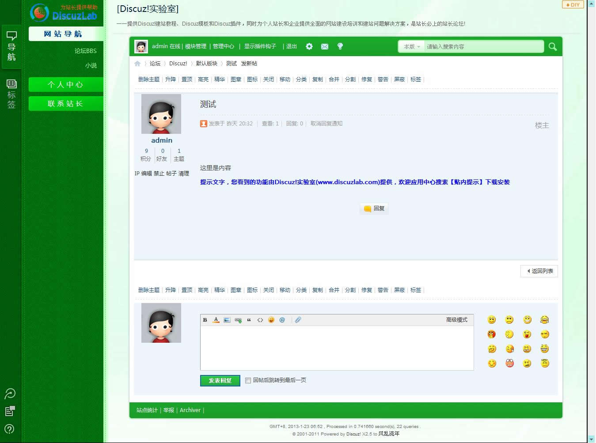Select 网站导航 sidebar menu
Image resolution: width=596 pixels, height=443 pixels.
(66, 34)
